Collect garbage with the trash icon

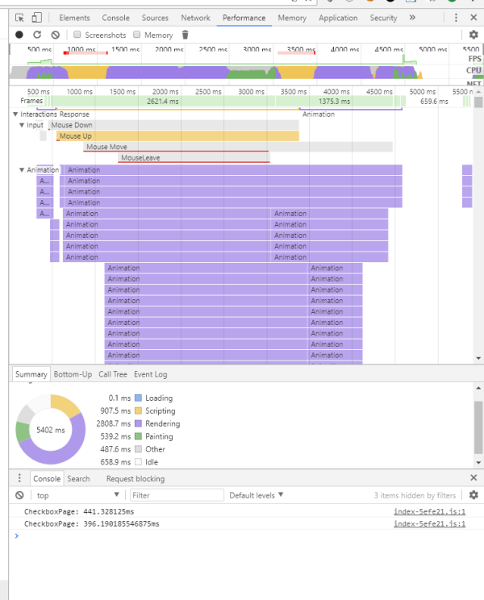(x=186, y=35)
